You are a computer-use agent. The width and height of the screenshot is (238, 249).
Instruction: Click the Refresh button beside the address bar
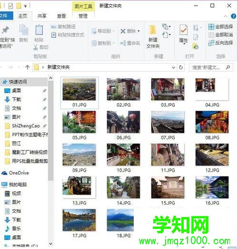(x=181, y=67)
